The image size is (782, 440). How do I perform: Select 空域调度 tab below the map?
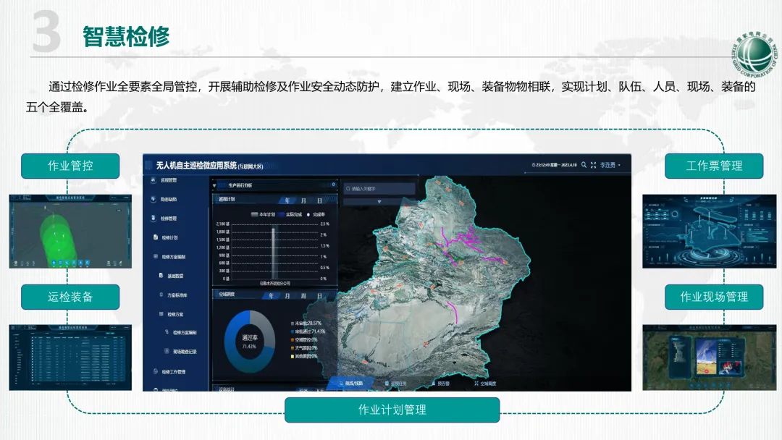485,384
